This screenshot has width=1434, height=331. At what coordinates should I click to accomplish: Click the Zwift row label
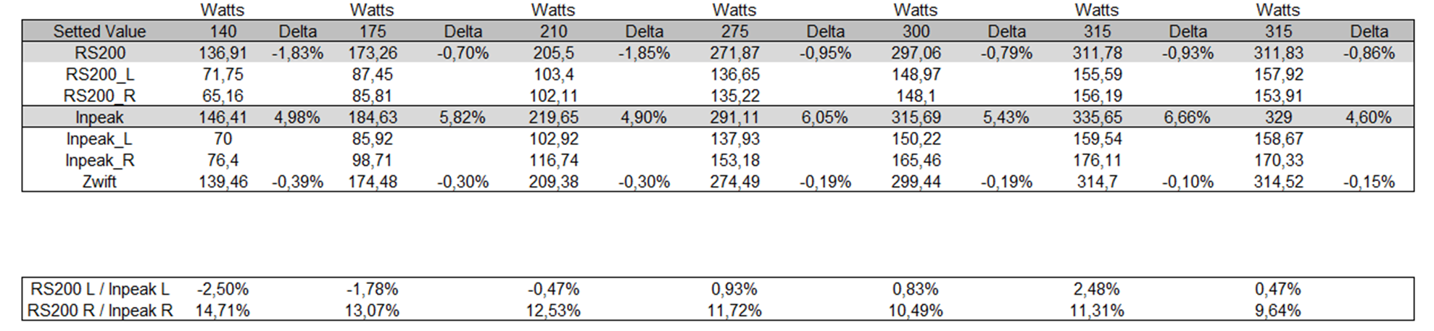pos(99,182)
